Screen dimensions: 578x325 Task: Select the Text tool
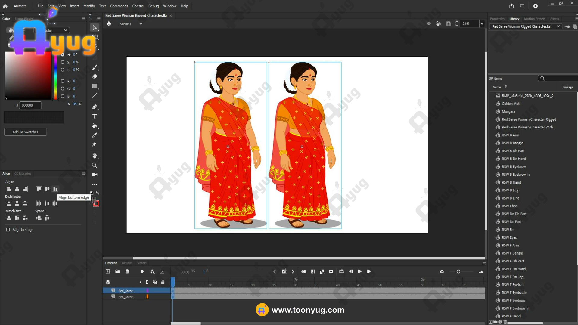click(x=95, y=116)
